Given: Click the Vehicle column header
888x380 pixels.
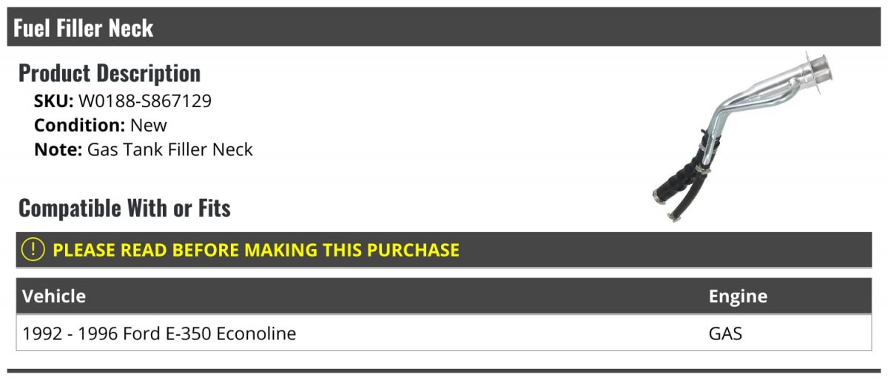Looking at the screenshot, I should 54,296.
